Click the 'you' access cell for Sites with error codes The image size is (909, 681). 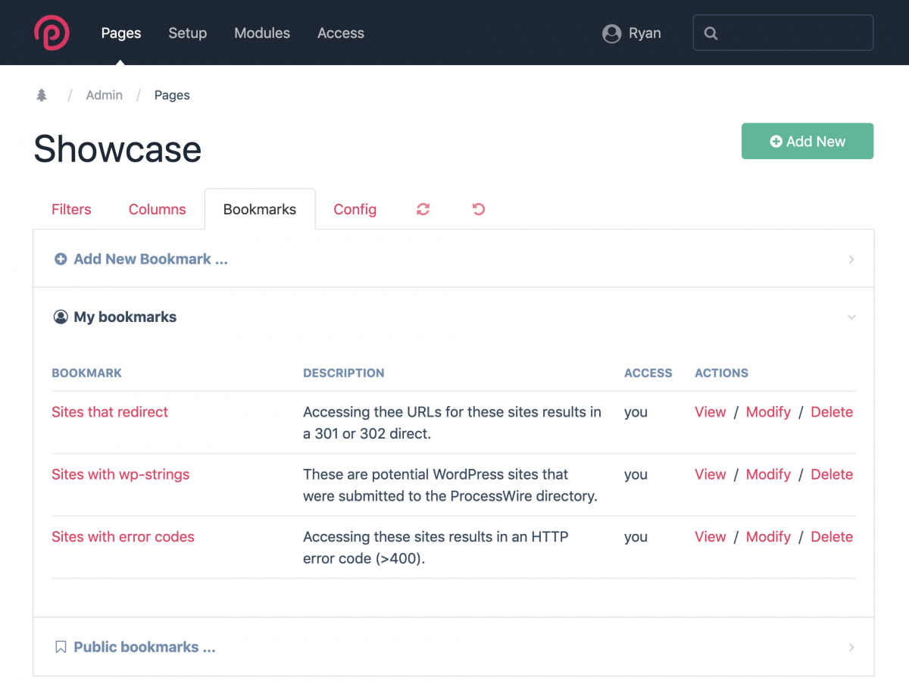click(636, 537)
